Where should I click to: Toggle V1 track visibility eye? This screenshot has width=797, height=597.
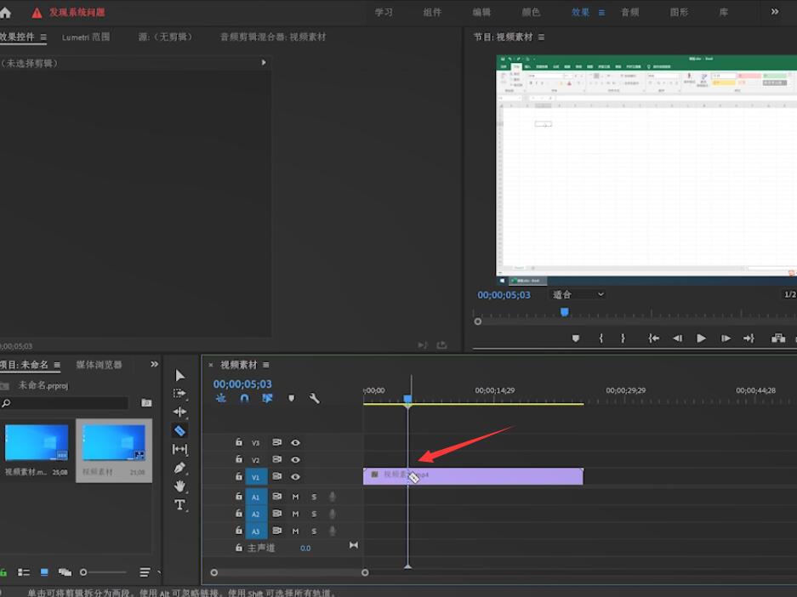coord(295,477)
